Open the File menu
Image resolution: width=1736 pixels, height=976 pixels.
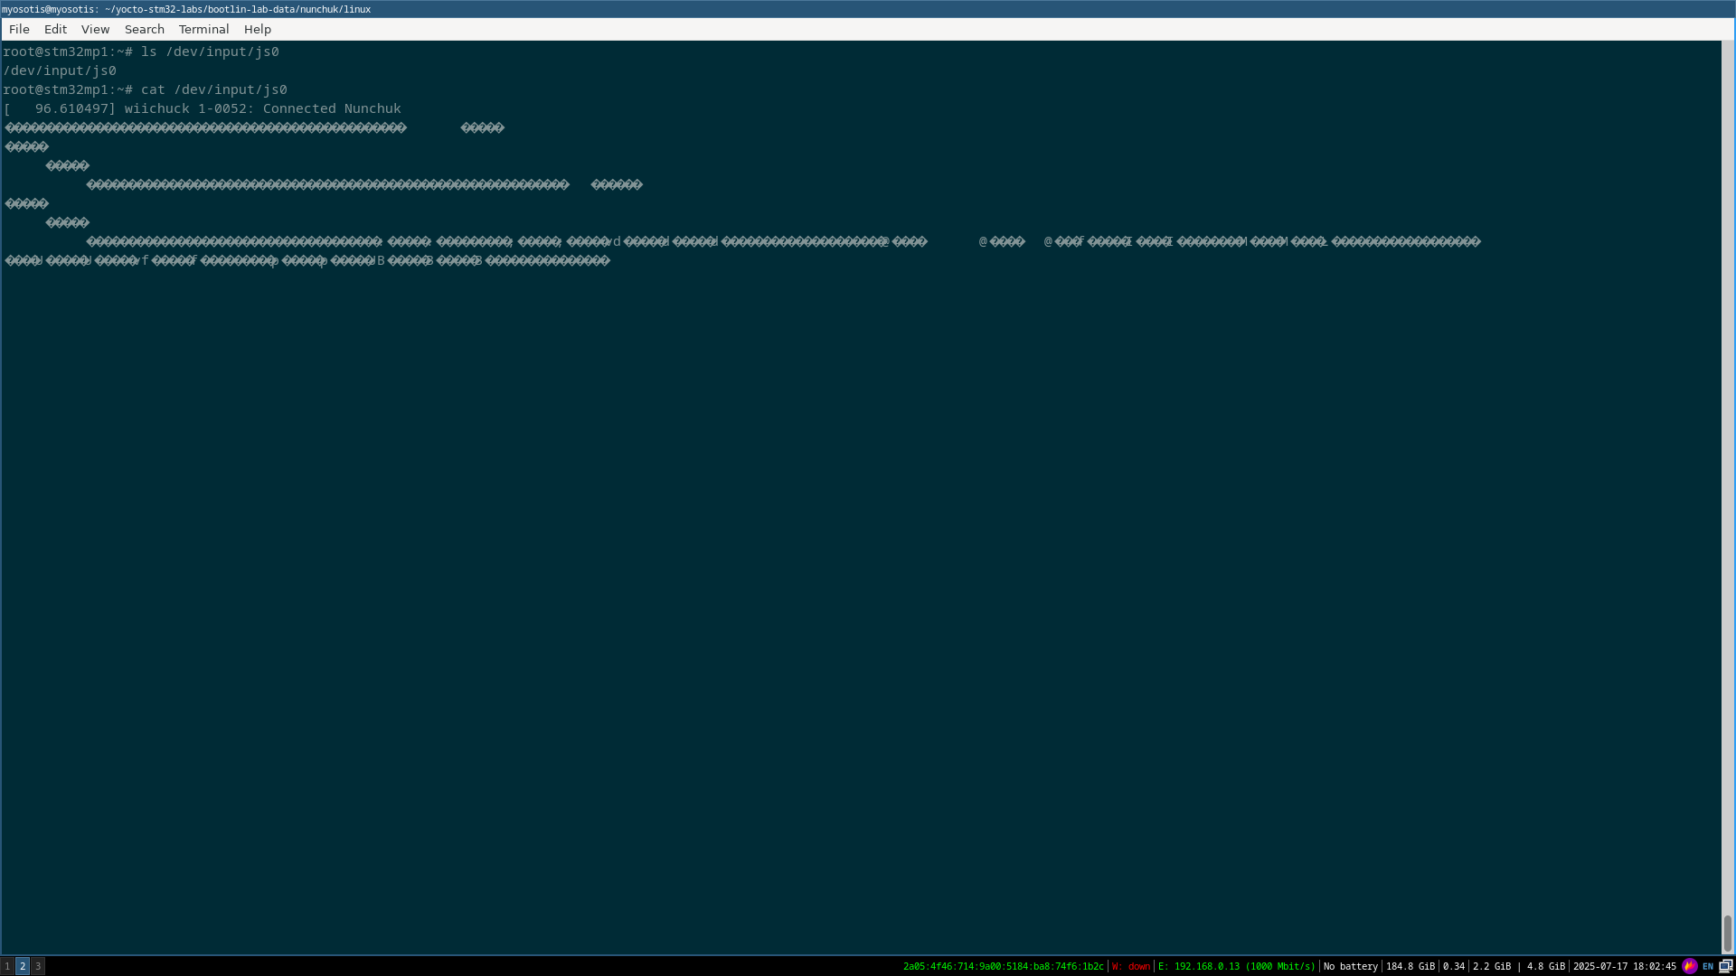point(19,29)
